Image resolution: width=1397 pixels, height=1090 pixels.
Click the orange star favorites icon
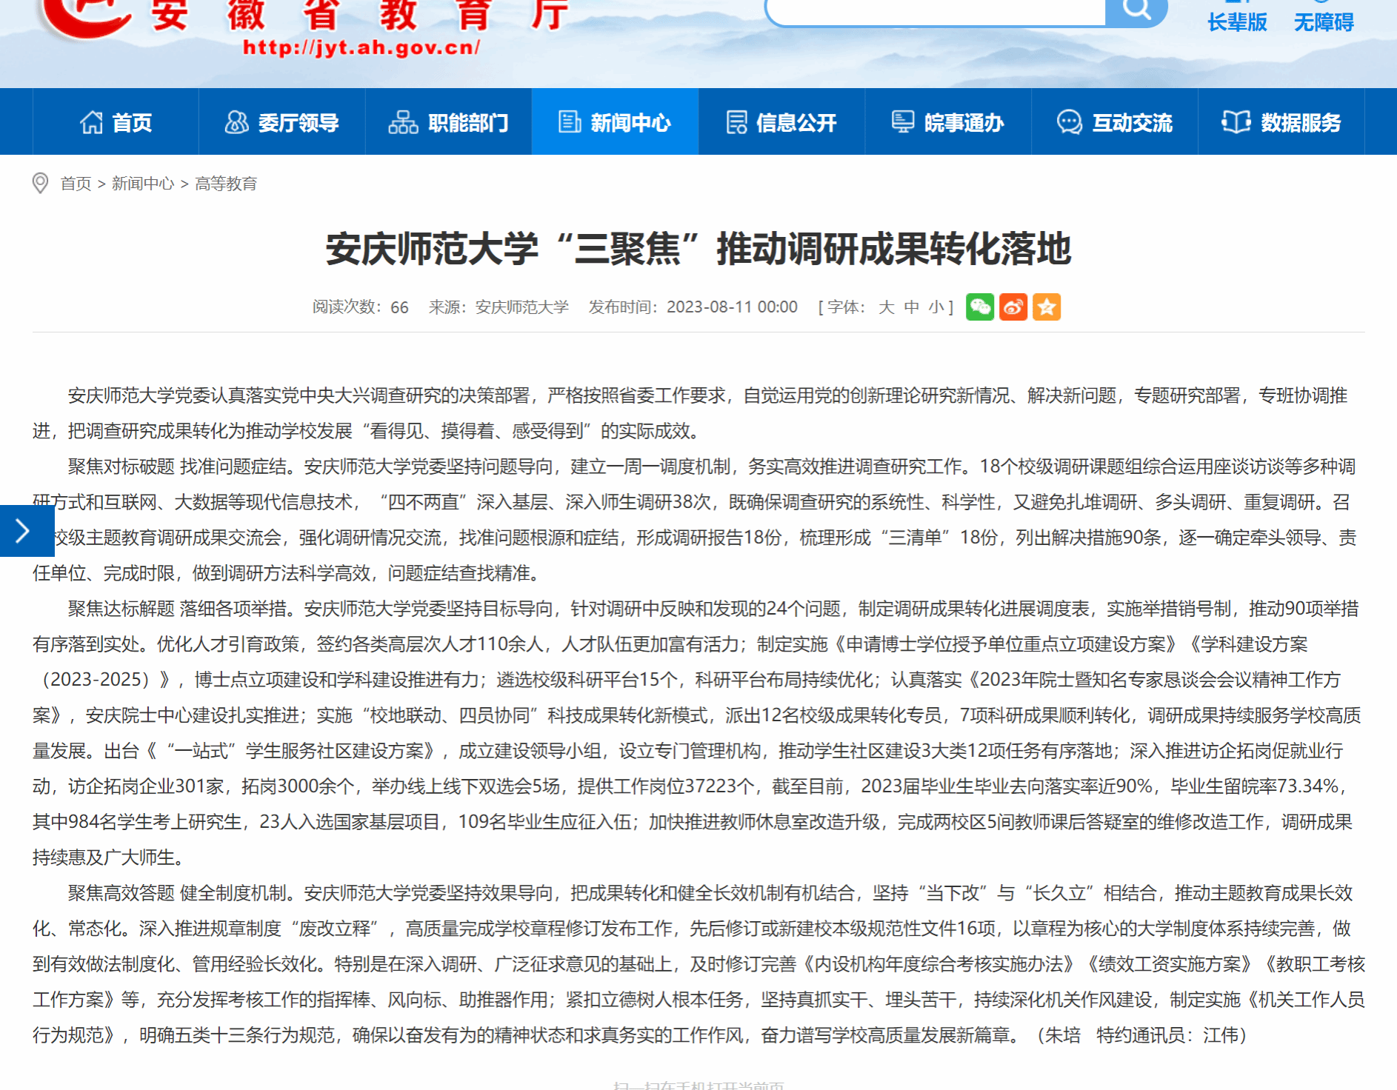pyautogui.click(x=1046, y=307)
